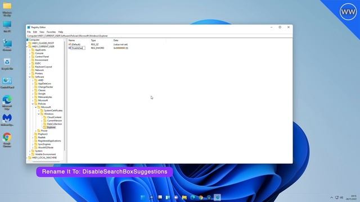
Task: Expand the SystemCertificates key
Action: pyautogui.click(x=39, y=111)
